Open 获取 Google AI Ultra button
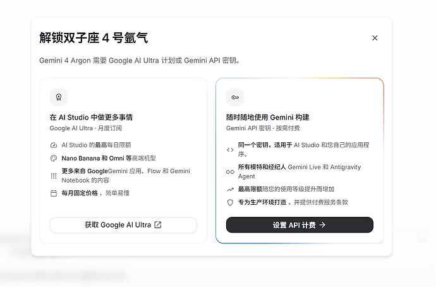436x287 pixels. pyautogui.click(x=123, y=225)
